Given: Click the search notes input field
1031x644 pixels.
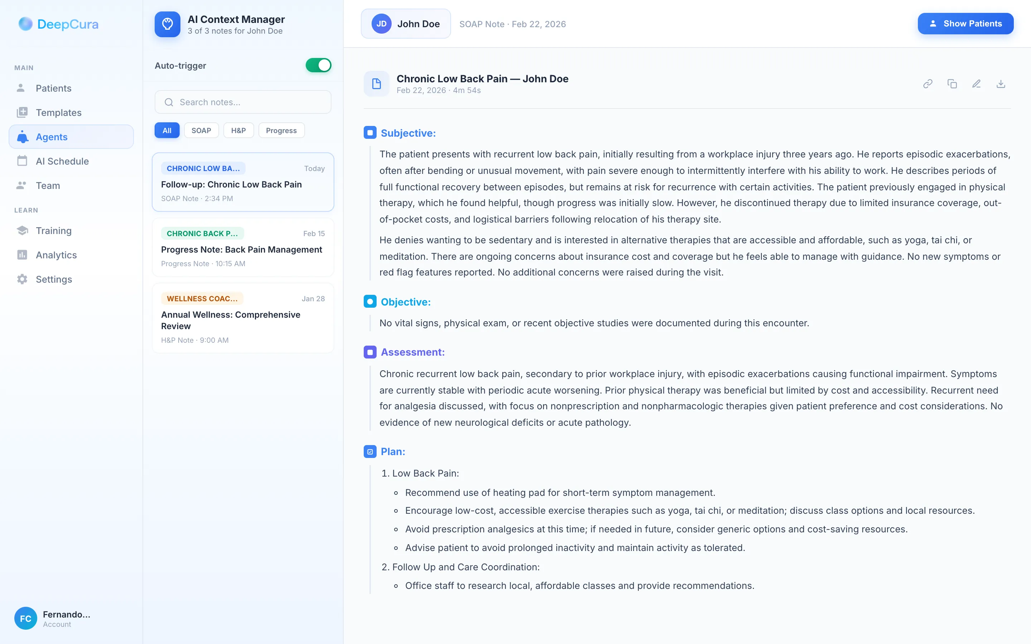Looking at the screenshot, I should (x=243, y=102).
